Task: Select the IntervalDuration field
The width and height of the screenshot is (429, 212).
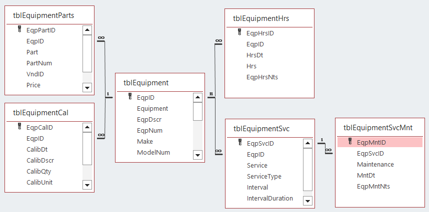Action: [269, 198]
